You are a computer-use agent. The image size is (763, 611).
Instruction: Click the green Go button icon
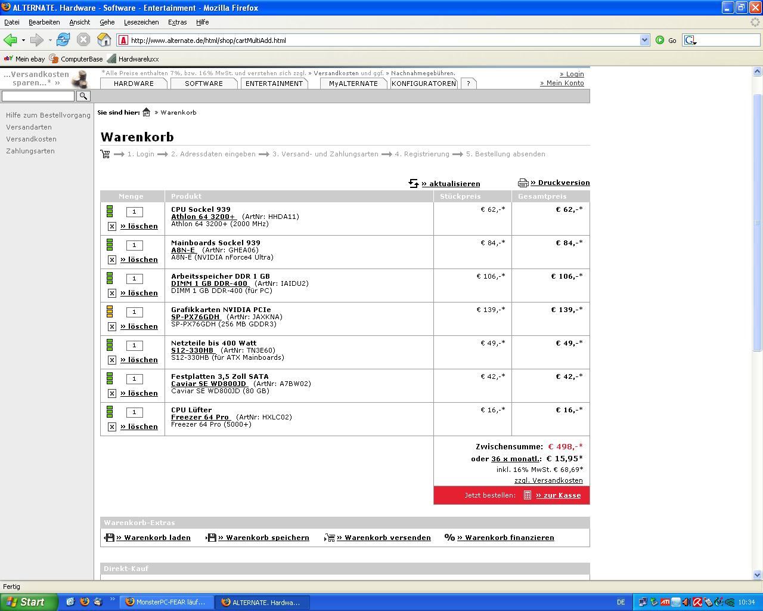pos(660,40)
